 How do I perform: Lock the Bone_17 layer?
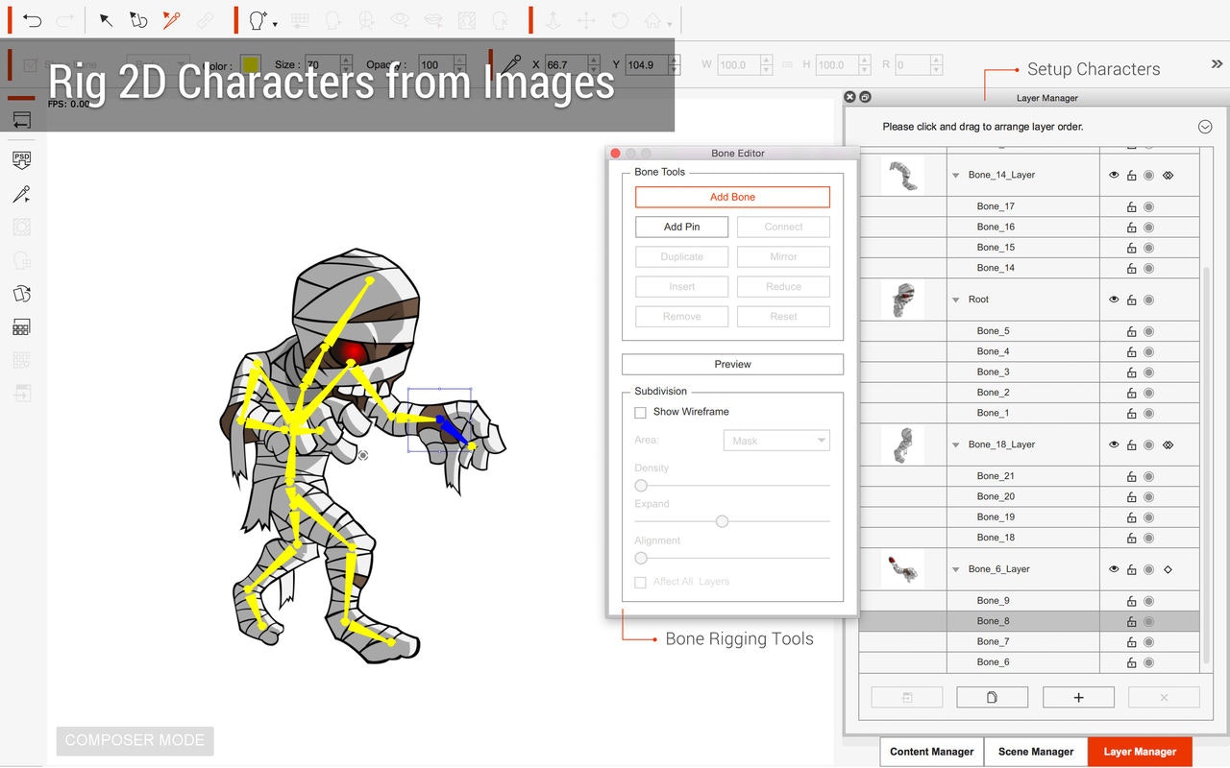coord(1131,205)
